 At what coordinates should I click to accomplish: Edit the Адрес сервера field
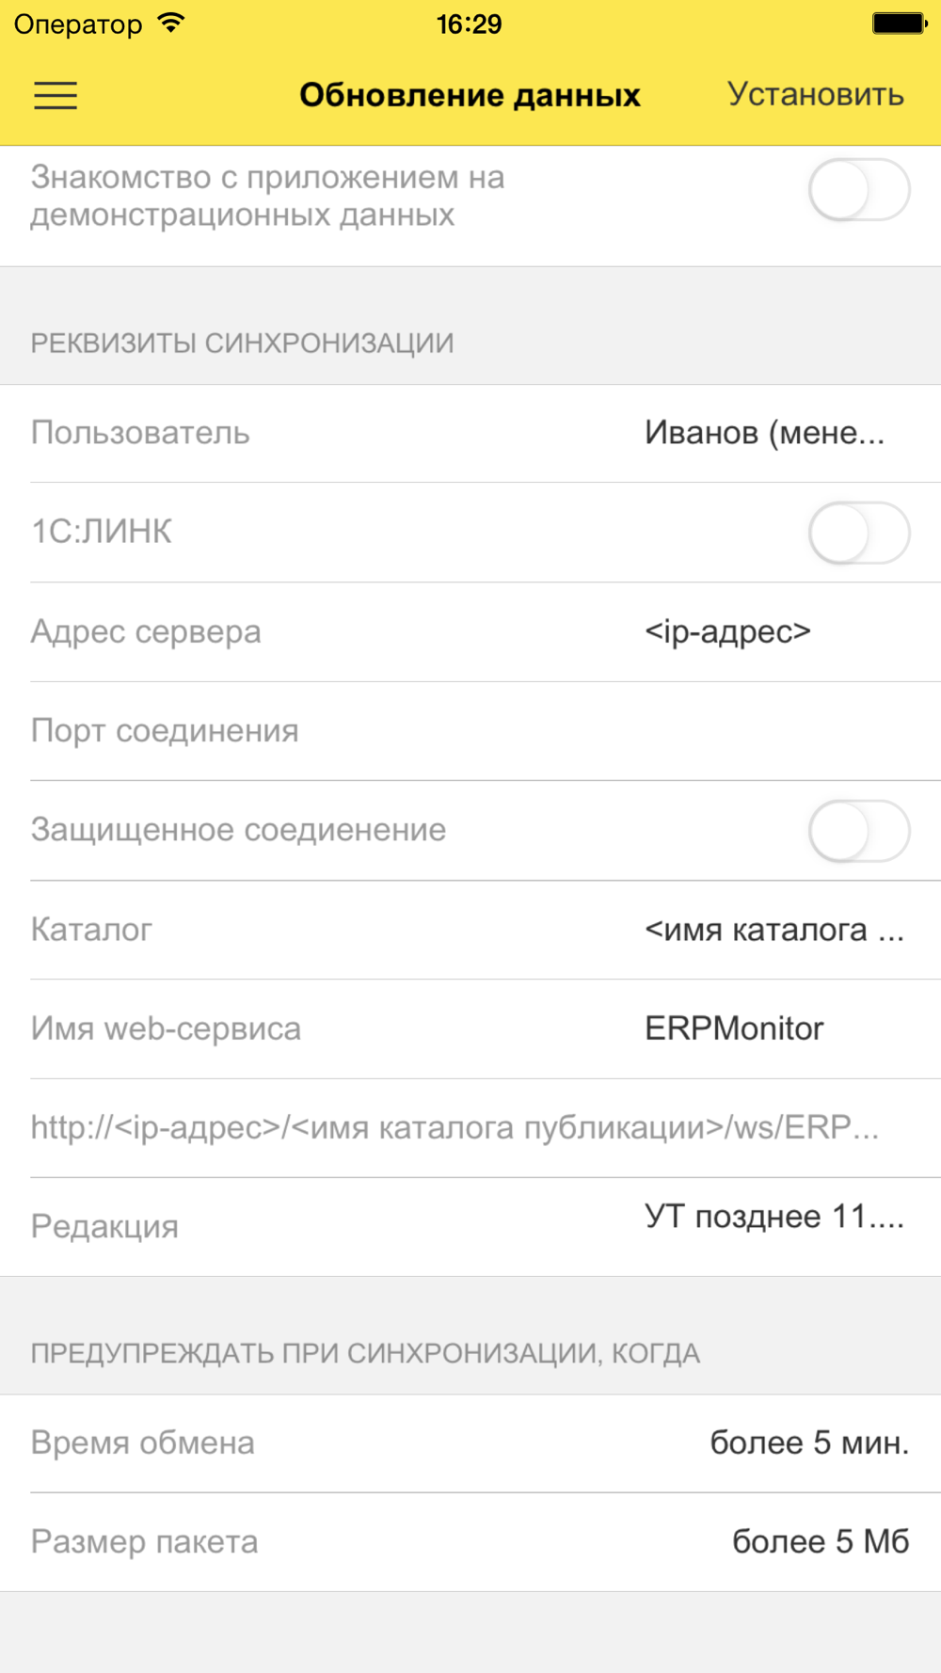point(727,632)
